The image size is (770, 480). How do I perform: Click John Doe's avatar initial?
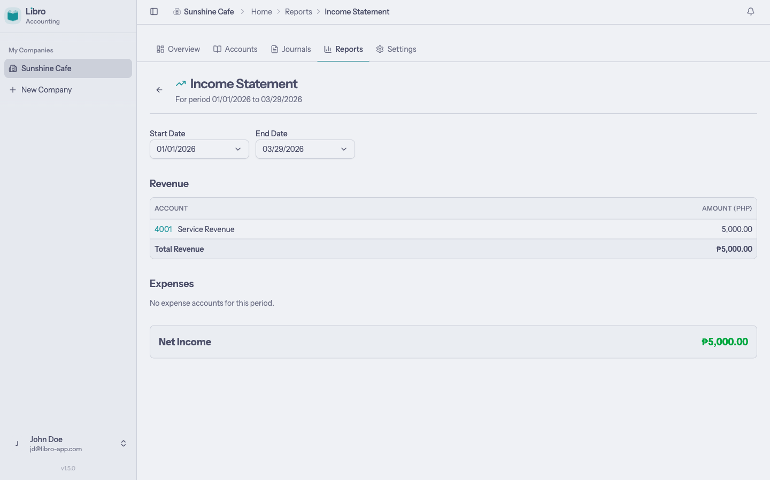17,443
